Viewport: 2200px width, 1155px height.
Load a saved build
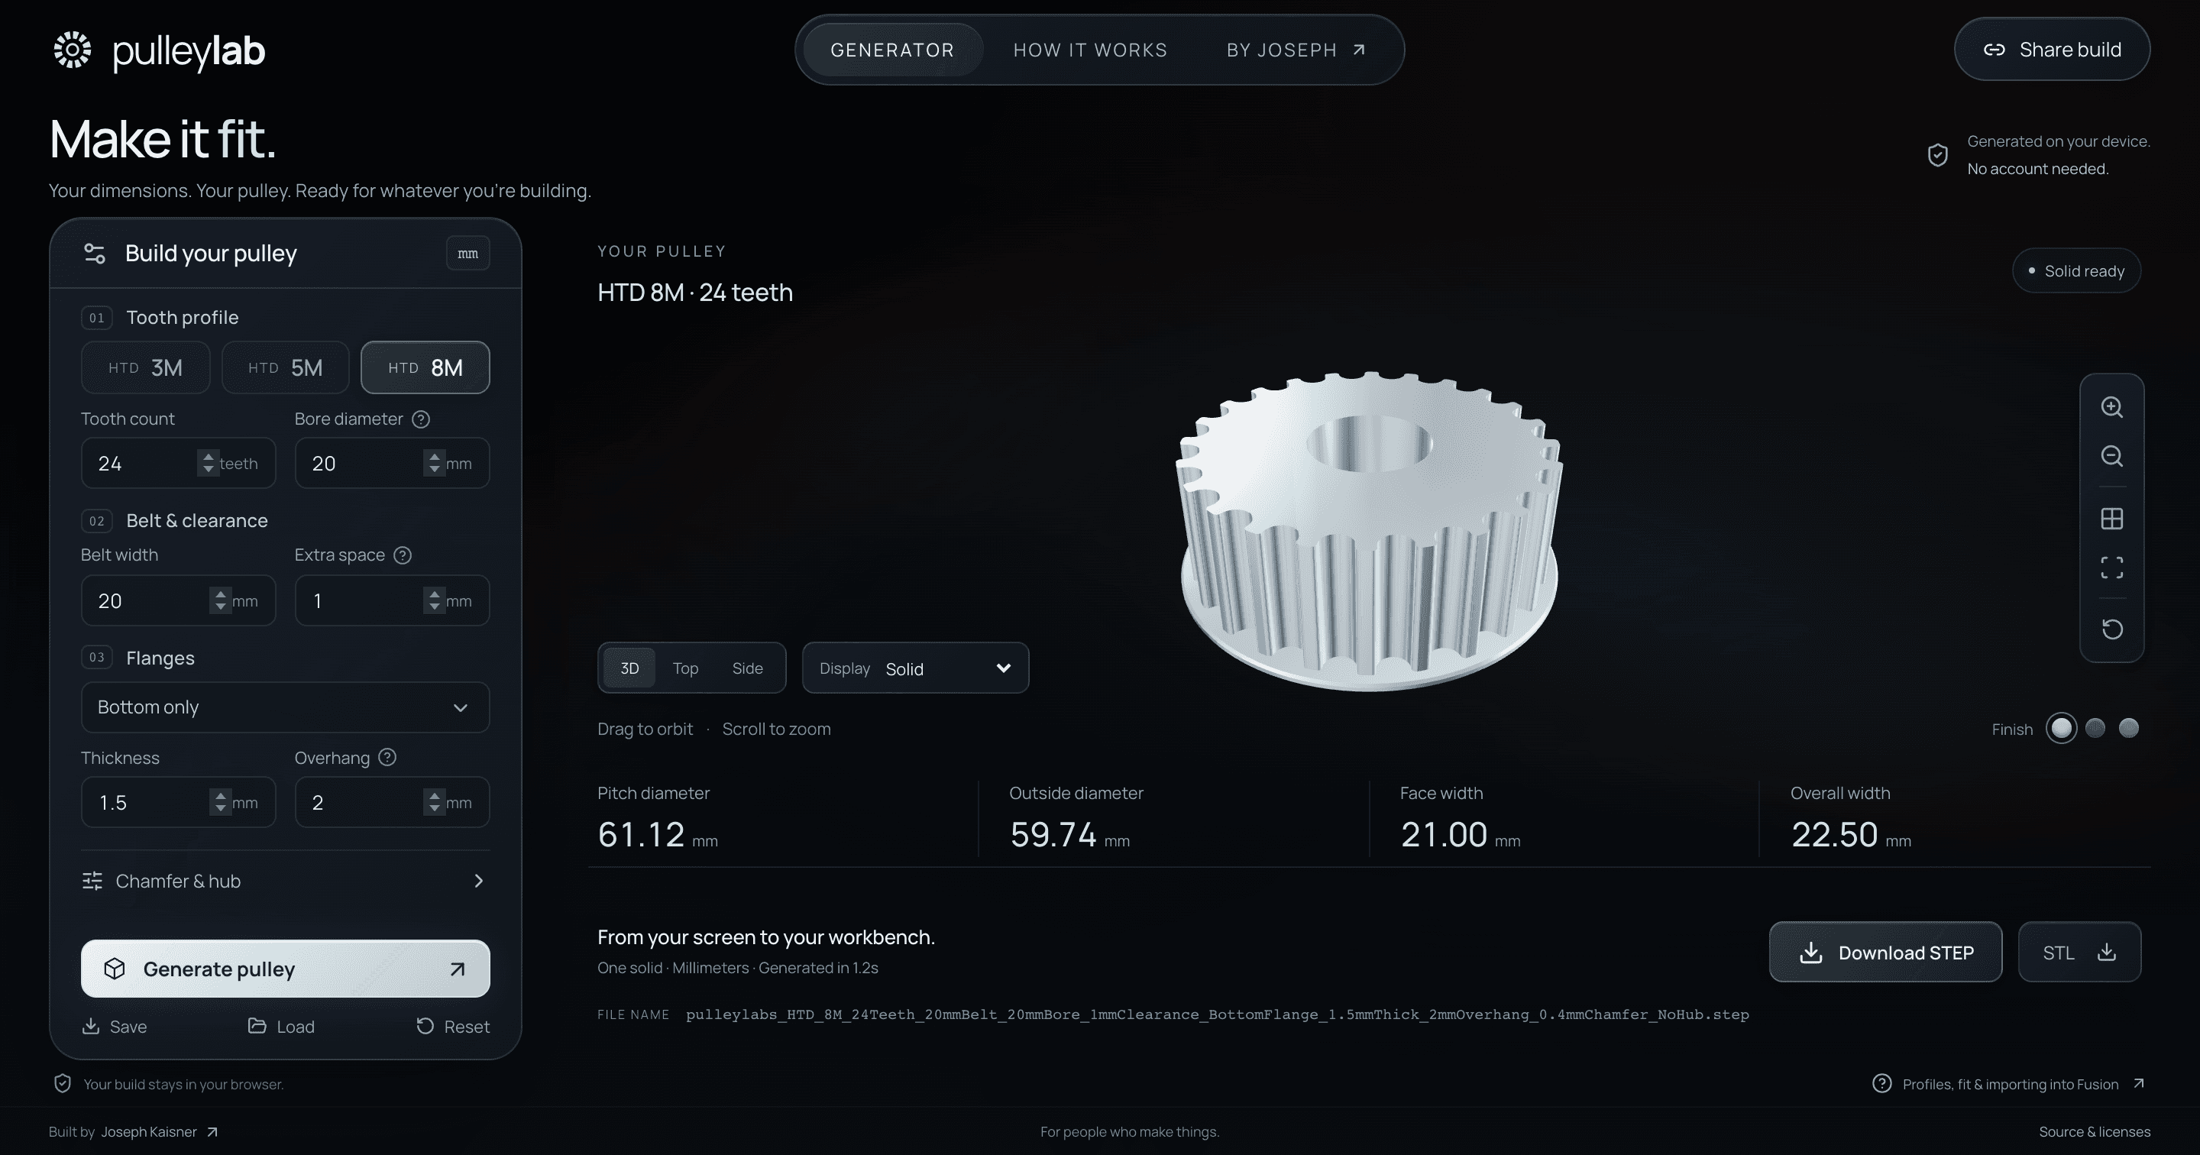(x=281, y=1026)
